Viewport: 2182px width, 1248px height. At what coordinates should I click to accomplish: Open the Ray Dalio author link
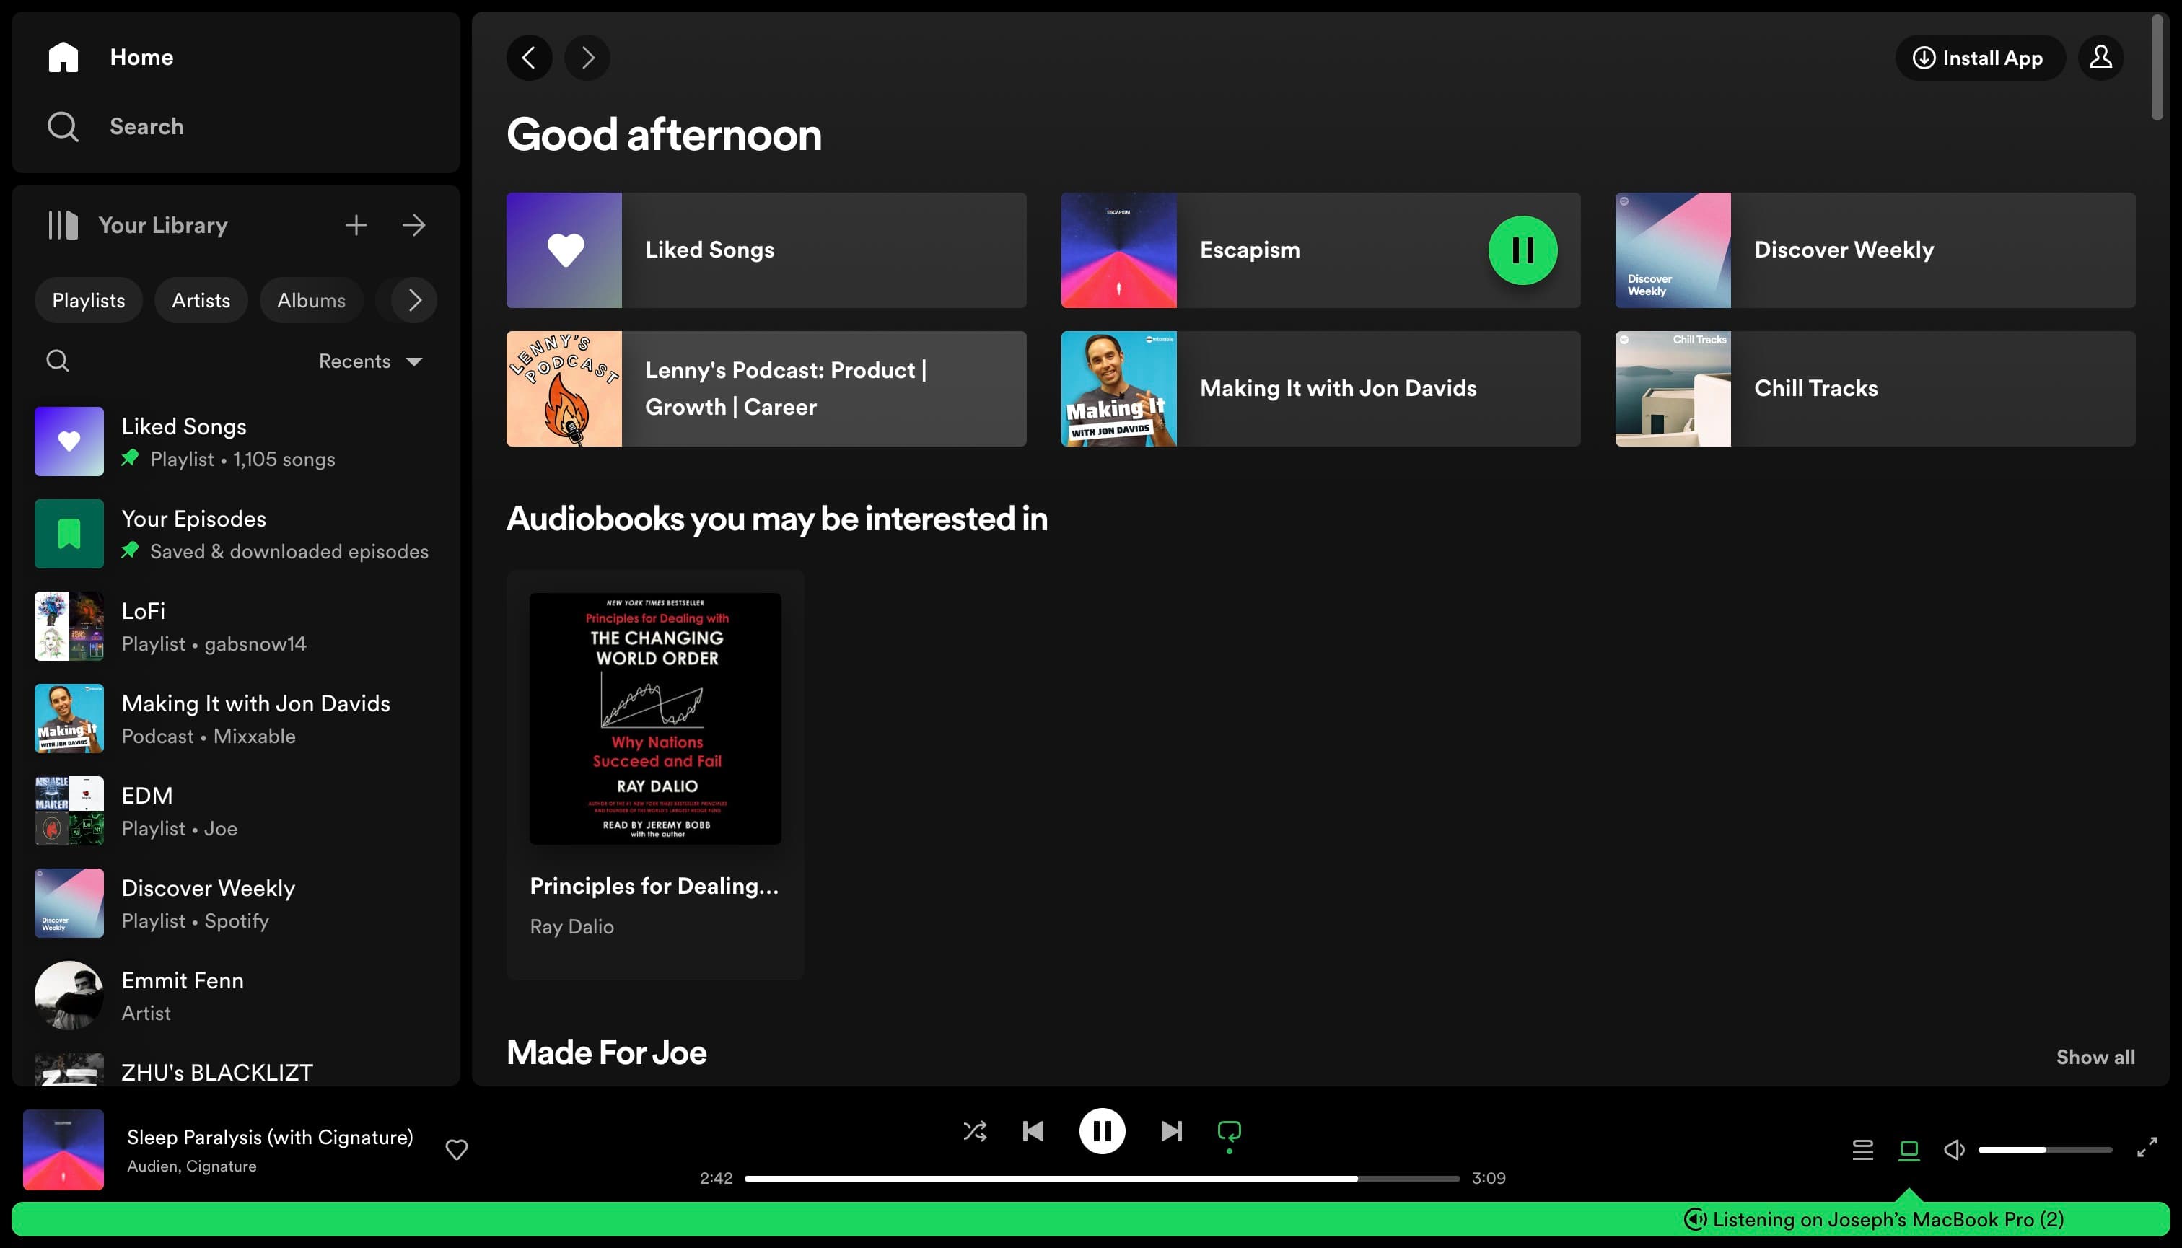click(x=572, y=926)
